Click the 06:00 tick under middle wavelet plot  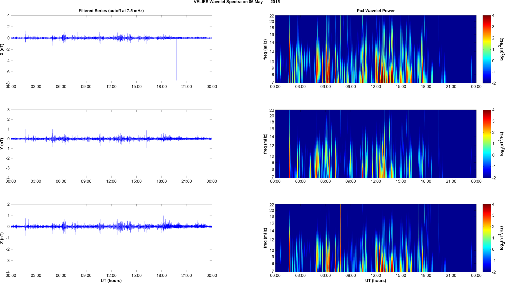[x=325, y=181]
